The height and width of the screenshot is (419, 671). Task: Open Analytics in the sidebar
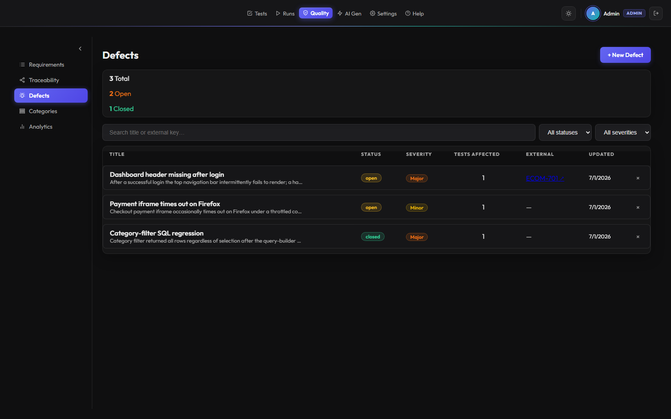coord(51,127)
